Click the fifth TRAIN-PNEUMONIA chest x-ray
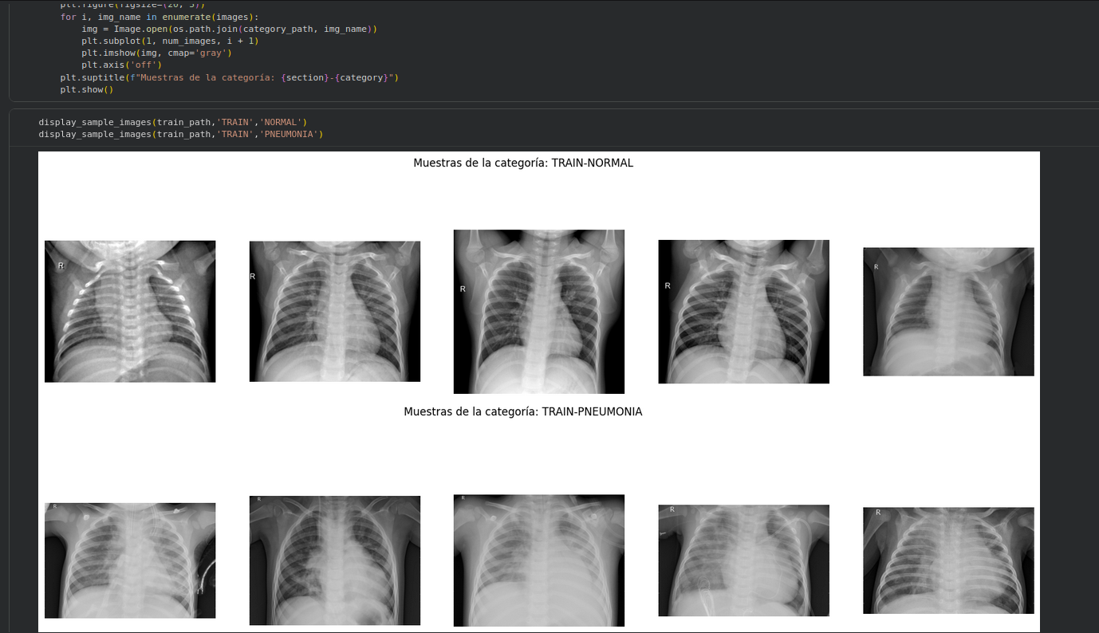The height and width of the screenshot is (633, 1099). coord(948,560)
